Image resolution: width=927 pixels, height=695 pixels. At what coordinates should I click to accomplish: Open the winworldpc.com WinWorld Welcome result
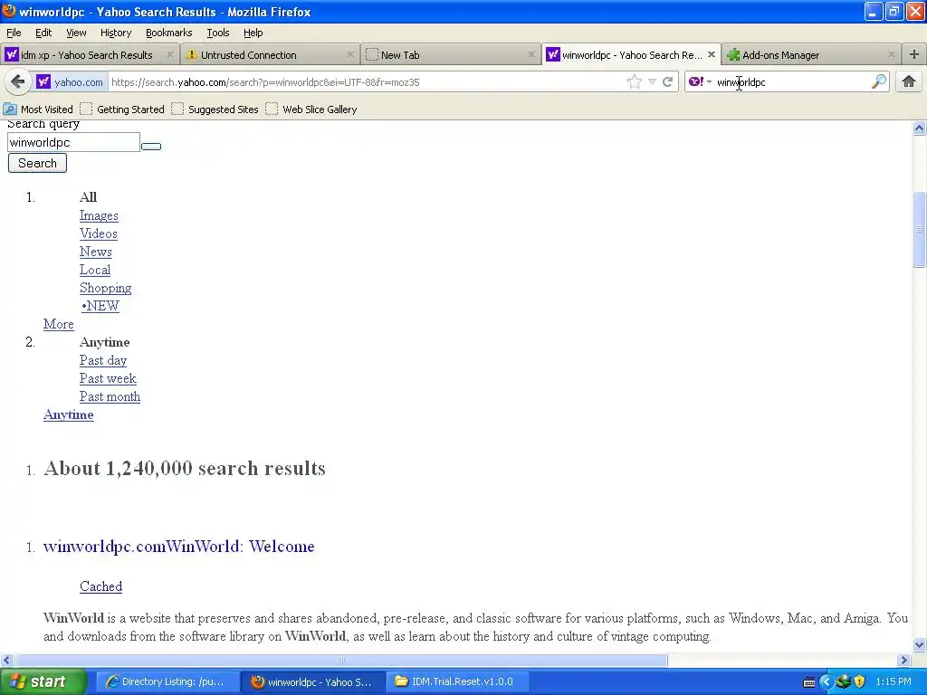pyautogui.click(x=178, y=546)
